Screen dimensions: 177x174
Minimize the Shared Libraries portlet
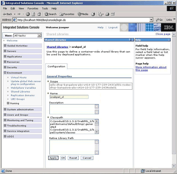pos(133,40)
